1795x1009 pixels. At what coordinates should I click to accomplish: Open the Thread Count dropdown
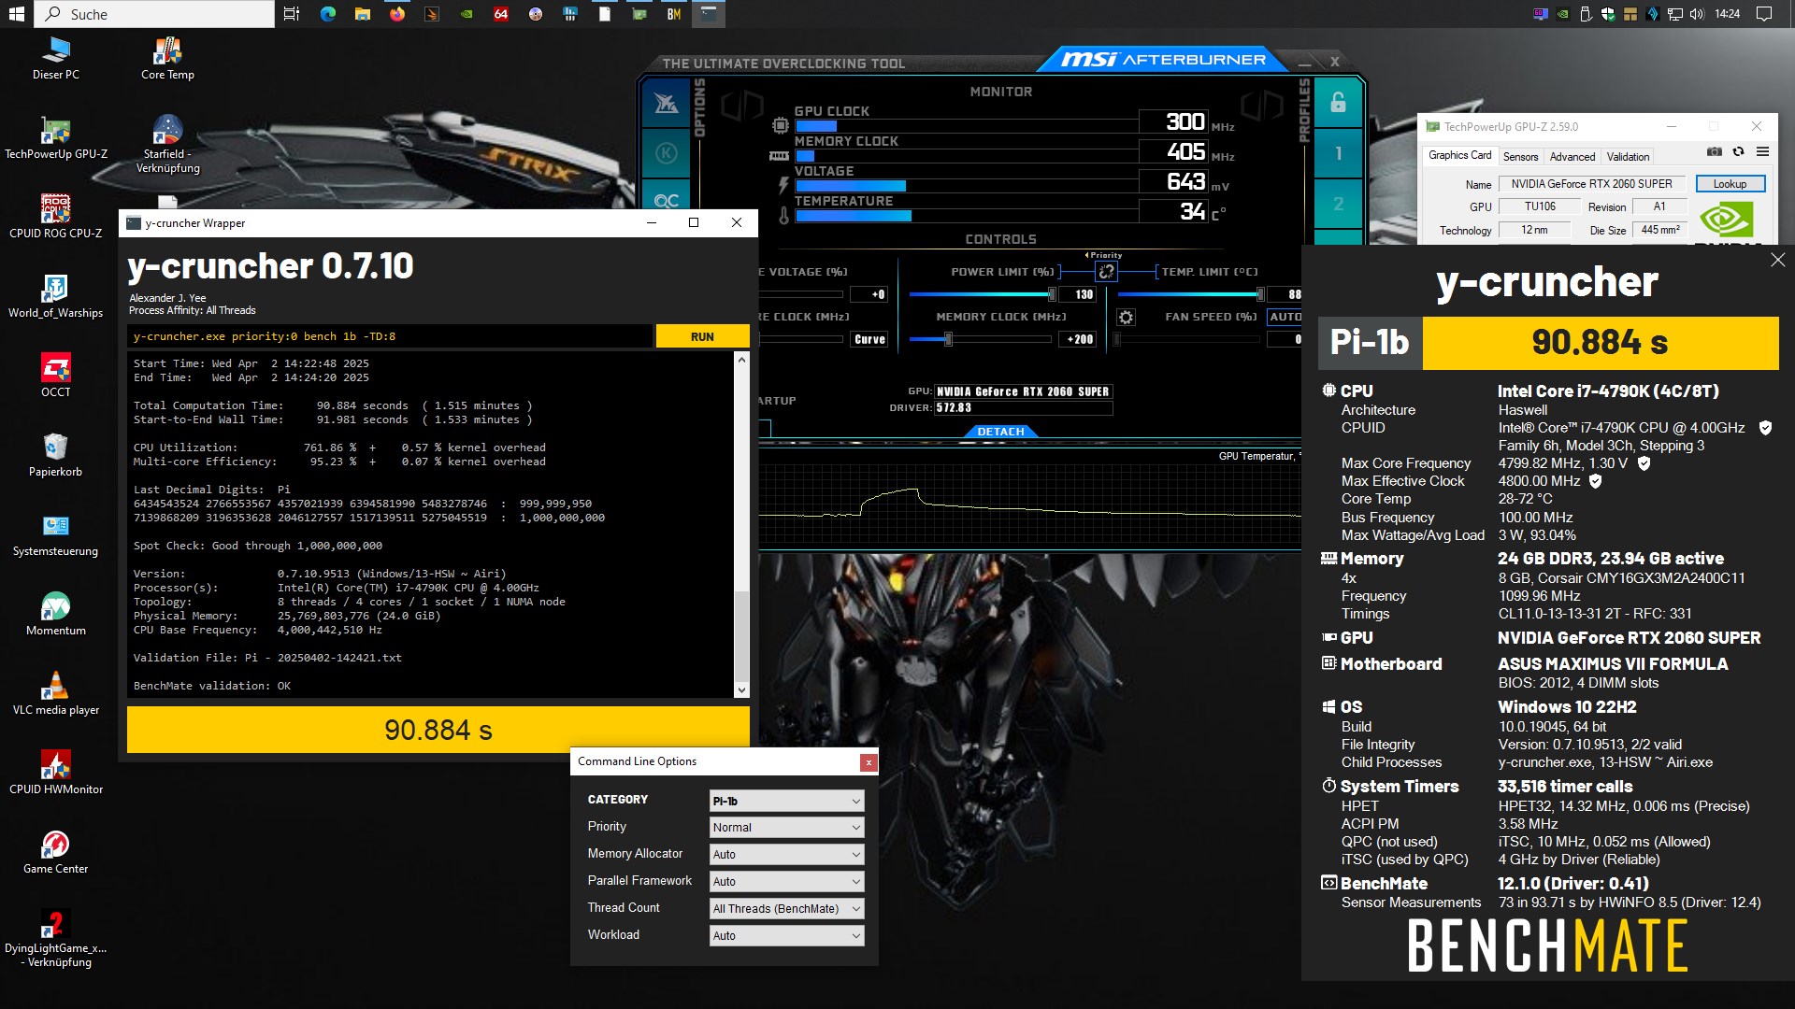[786, 909]
